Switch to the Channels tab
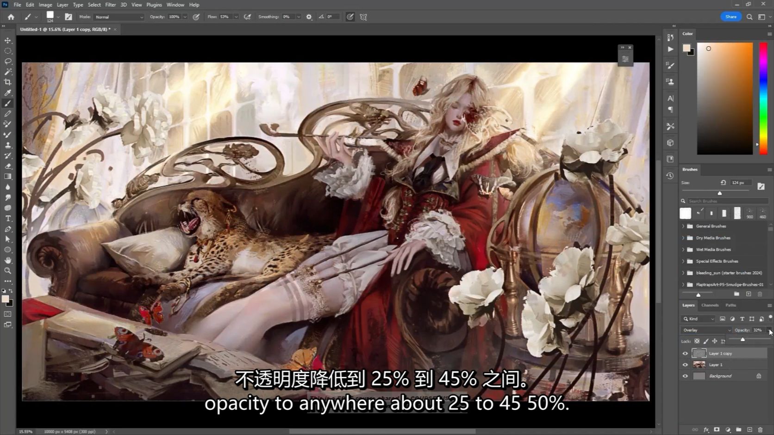Screen dimensions: 774x435 pos(710,305)
